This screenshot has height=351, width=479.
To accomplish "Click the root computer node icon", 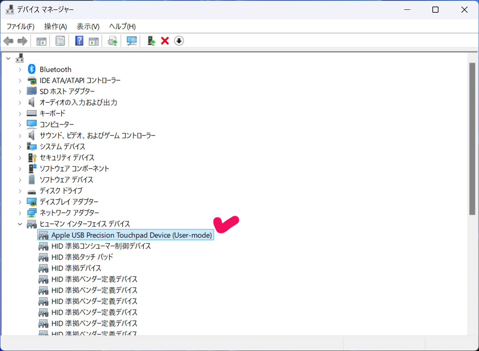I will tap(20, 58).
